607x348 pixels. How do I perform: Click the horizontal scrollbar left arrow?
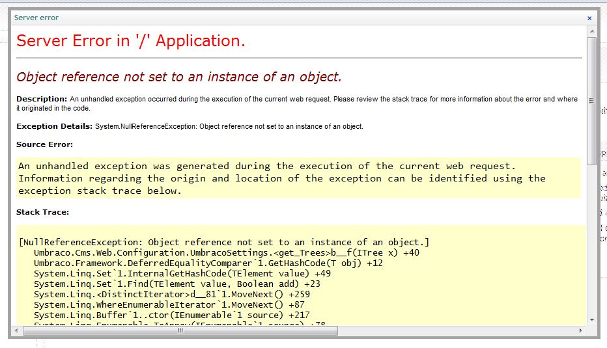(19, 330)
